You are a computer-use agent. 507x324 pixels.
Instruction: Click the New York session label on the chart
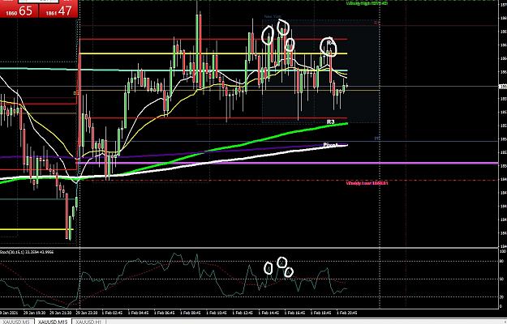click(x=273, y=16)
